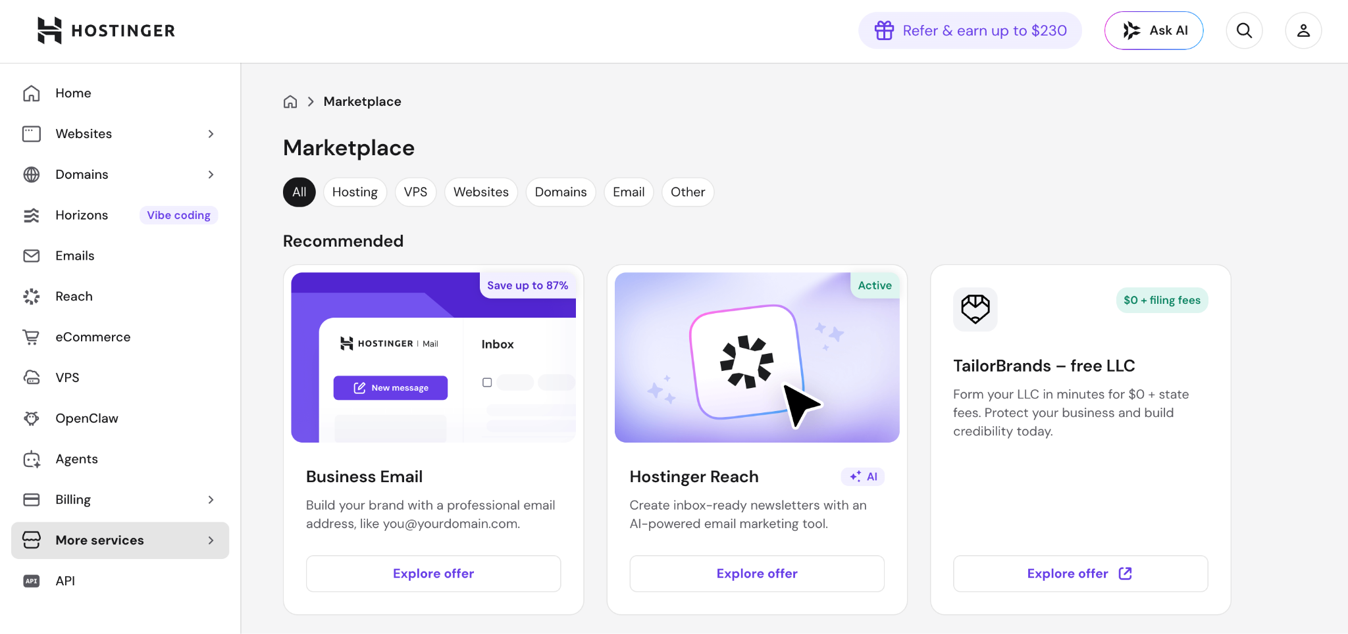Click the Save up to 87% badge
Screen dimensions: 1348x634
528,285
